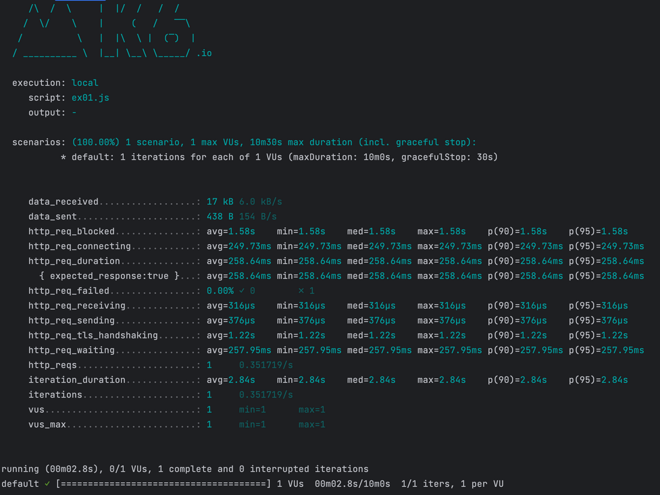Click the '154 B/s' data sent rate
The image size is (660, 495).
(x=258, y=217)
